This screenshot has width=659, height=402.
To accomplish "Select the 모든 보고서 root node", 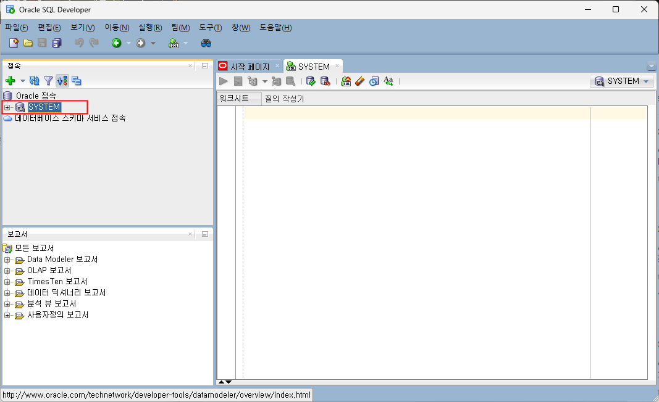I will tap(34, 248).
